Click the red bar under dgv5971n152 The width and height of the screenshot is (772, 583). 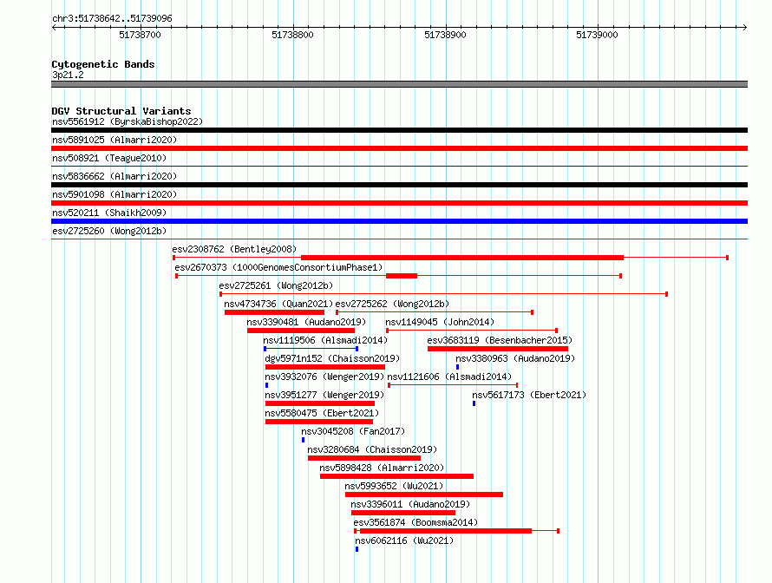325,367
